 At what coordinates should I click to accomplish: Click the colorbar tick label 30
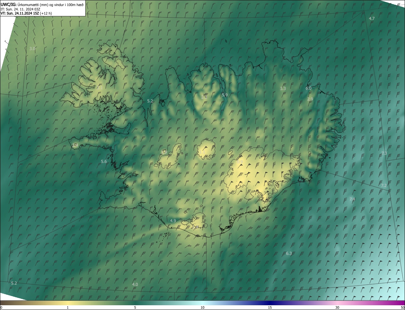tap(337, 307)
